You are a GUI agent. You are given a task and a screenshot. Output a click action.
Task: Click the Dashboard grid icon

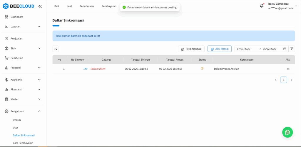(x=6, y=17)
